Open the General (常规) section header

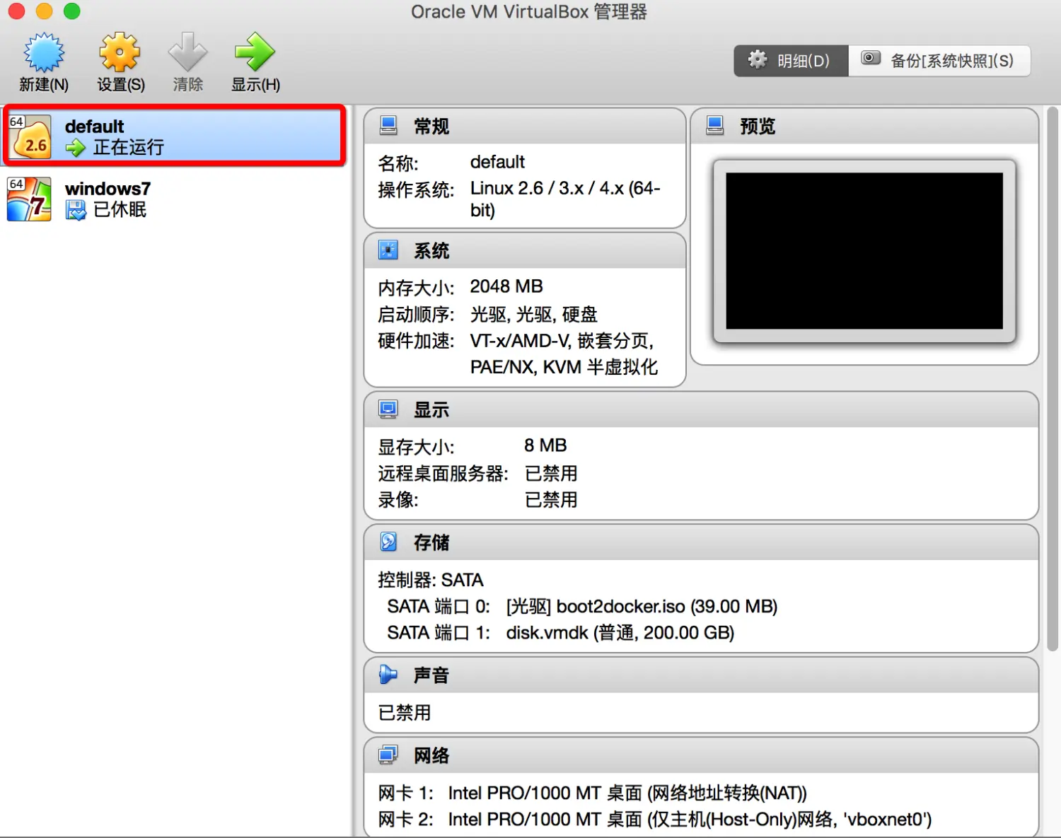coord(525,127)
